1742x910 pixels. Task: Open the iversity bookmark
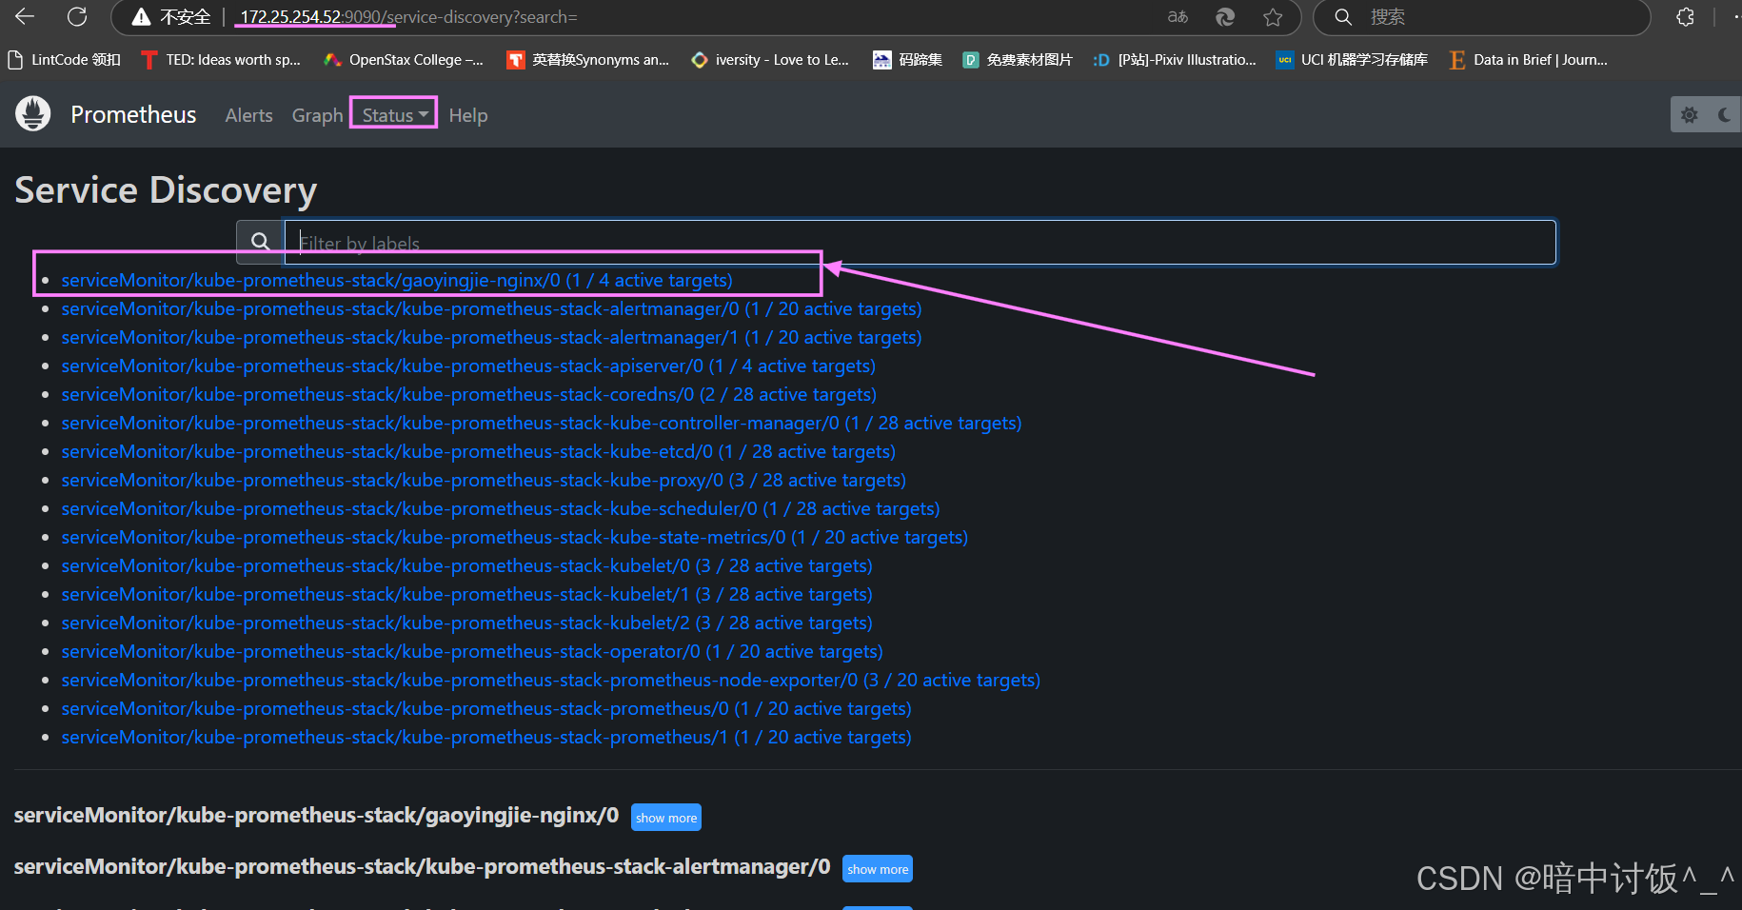point(770,60)
